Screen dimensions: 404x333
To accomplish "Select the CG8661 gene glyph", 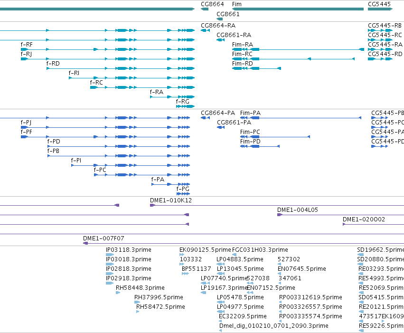I will (219, 19).
